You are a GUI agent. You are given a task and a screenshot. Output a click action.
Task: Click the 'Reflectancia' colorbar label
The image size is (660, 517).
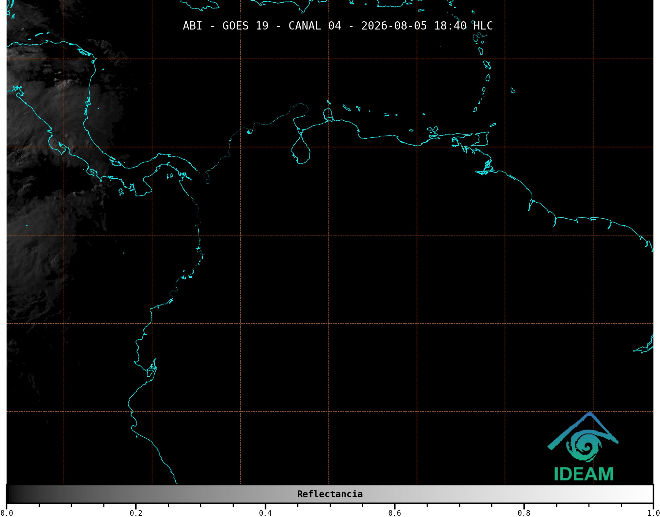330,494
